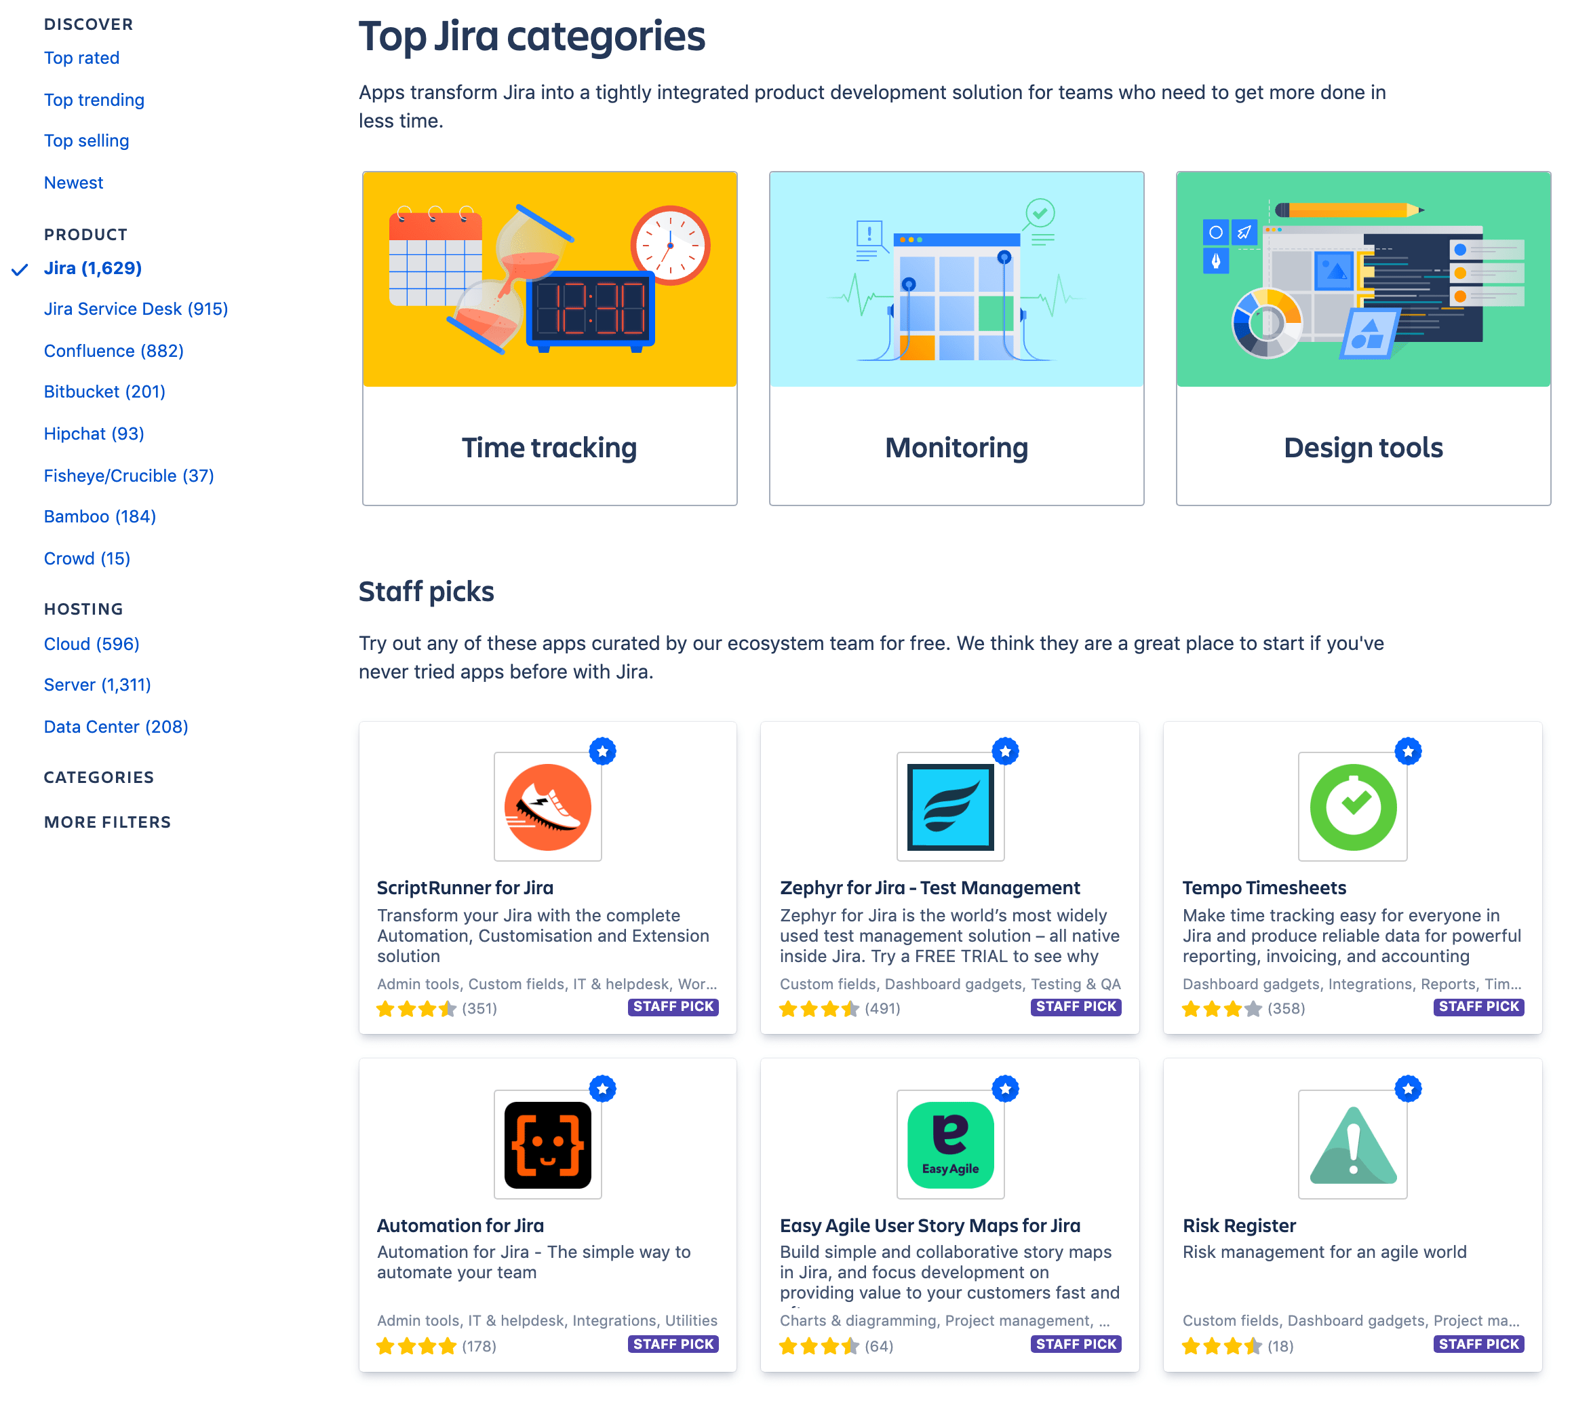Click the star rating of Automation for Jira

coord(416,1346)
